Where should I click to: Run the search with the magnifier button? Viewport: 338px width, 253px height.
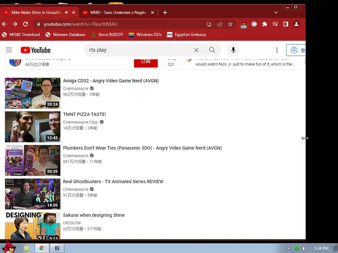point(212,50)
